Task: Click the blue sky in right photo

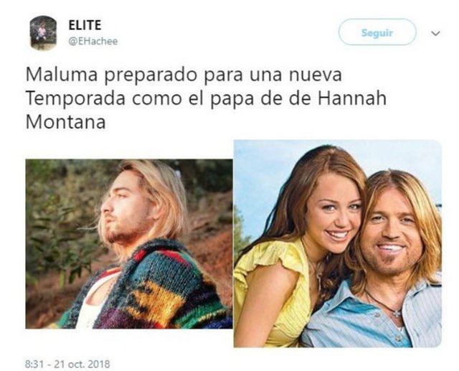Action: [x=263, y=176]
